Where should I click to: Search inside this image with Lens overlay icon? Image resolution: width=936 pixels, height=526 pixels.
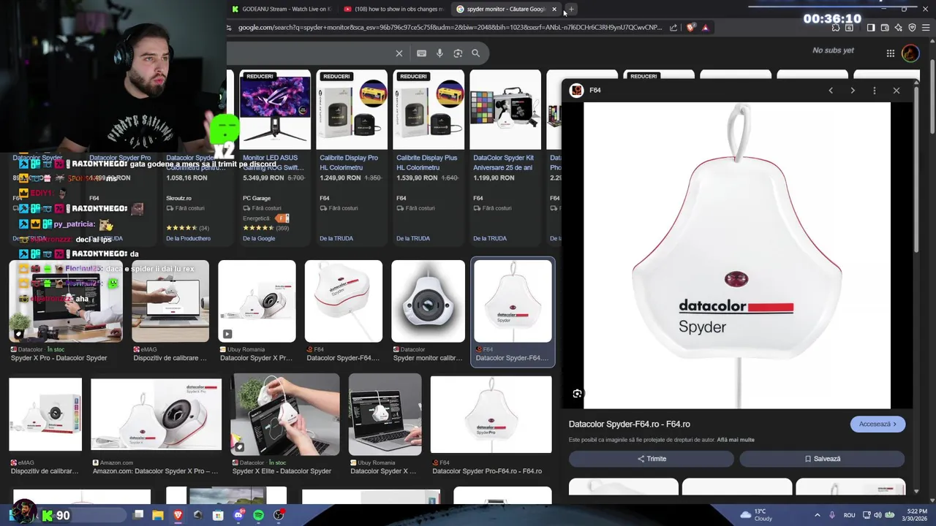pyautogui.click(x=578, y=394)
